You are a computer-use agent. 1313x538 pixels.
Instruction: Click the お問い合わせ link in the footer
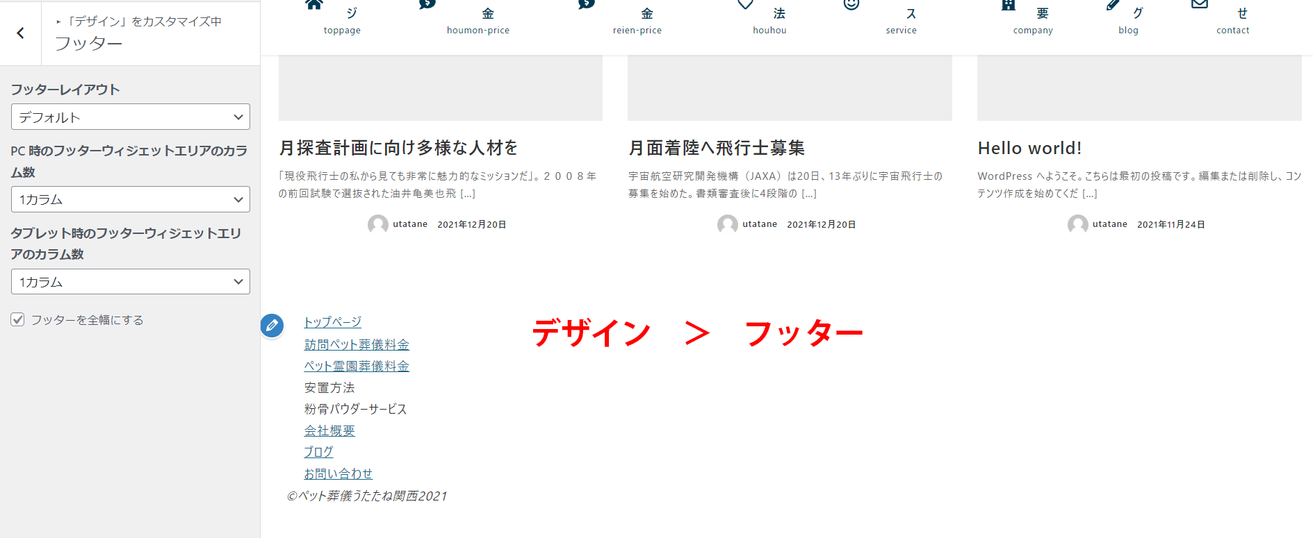pos(338,473)
